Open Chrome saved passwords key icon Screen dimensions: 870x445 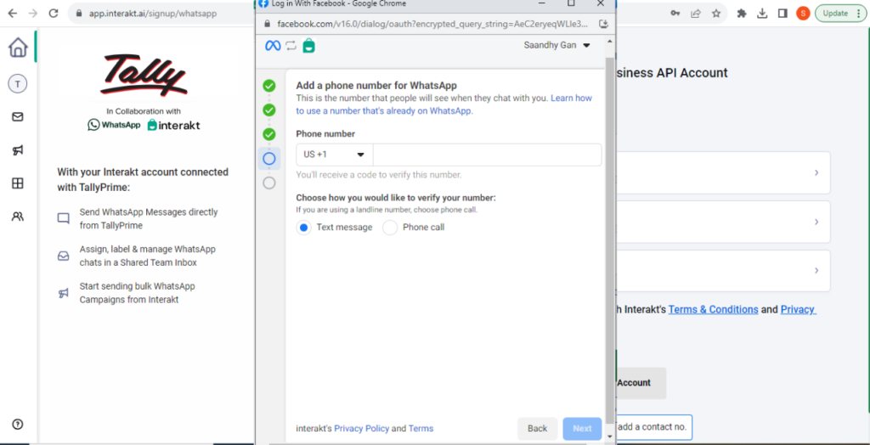coord(675,14)
